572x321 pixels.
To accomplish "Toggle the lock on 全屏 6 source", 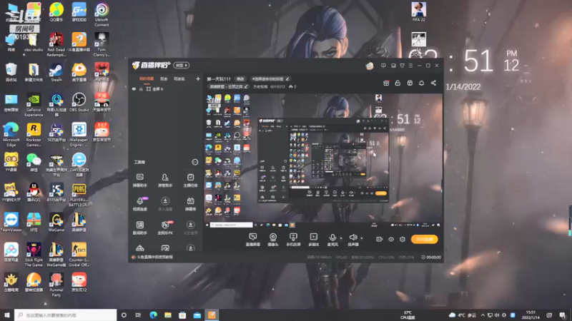I will (141, 88).
